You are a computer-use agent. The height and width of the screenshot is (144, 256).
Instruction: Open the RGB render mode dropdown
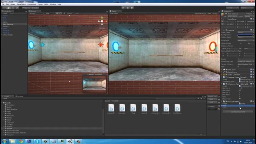[x=50, y=13]
